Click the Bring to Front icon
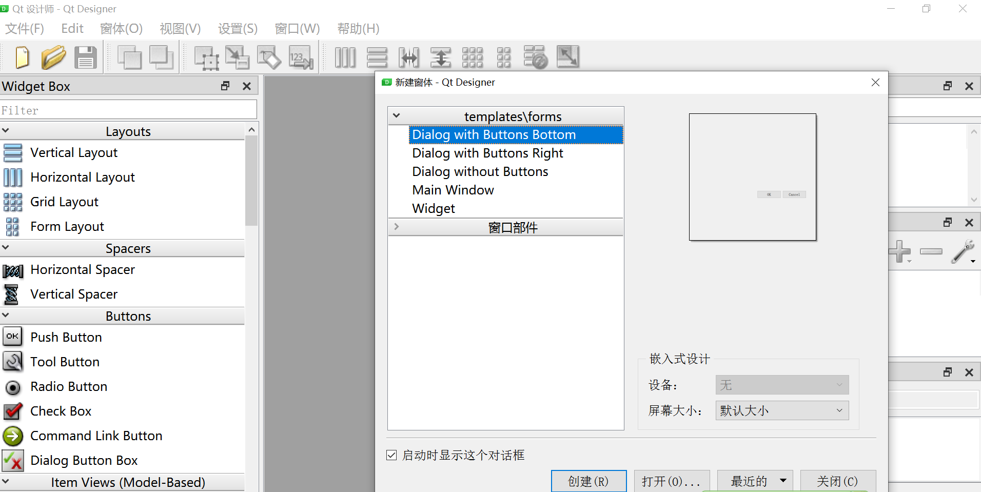 (x=162, y=57)
